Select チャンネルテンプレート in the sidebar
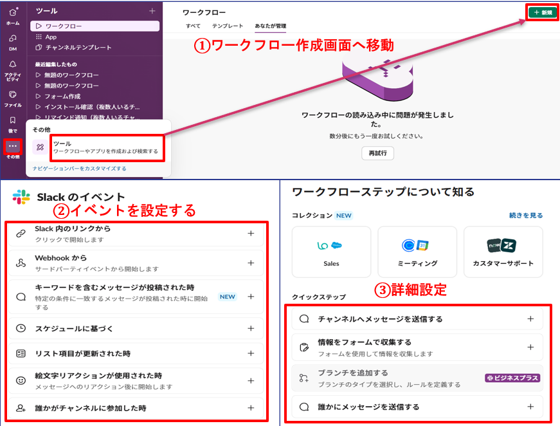This screenshot has width=560, height=426. point(69,48)
